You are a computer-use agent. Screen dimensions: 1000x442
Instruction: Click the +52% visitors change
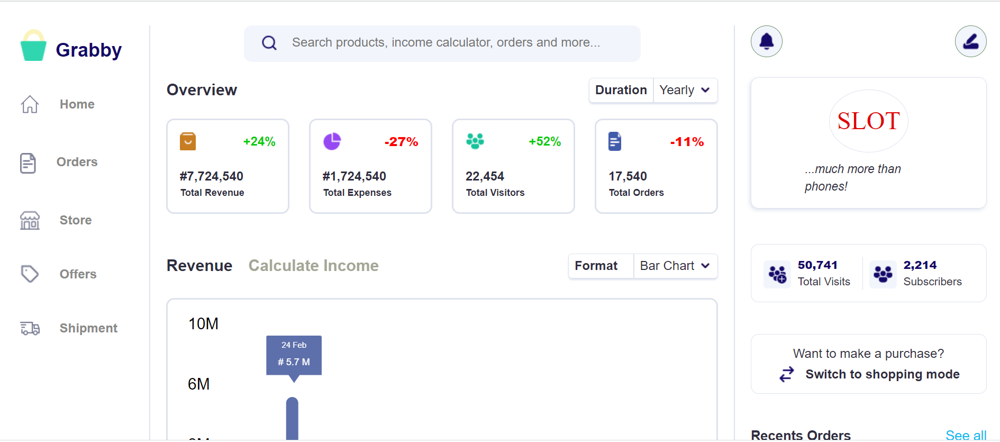[545, 142]
